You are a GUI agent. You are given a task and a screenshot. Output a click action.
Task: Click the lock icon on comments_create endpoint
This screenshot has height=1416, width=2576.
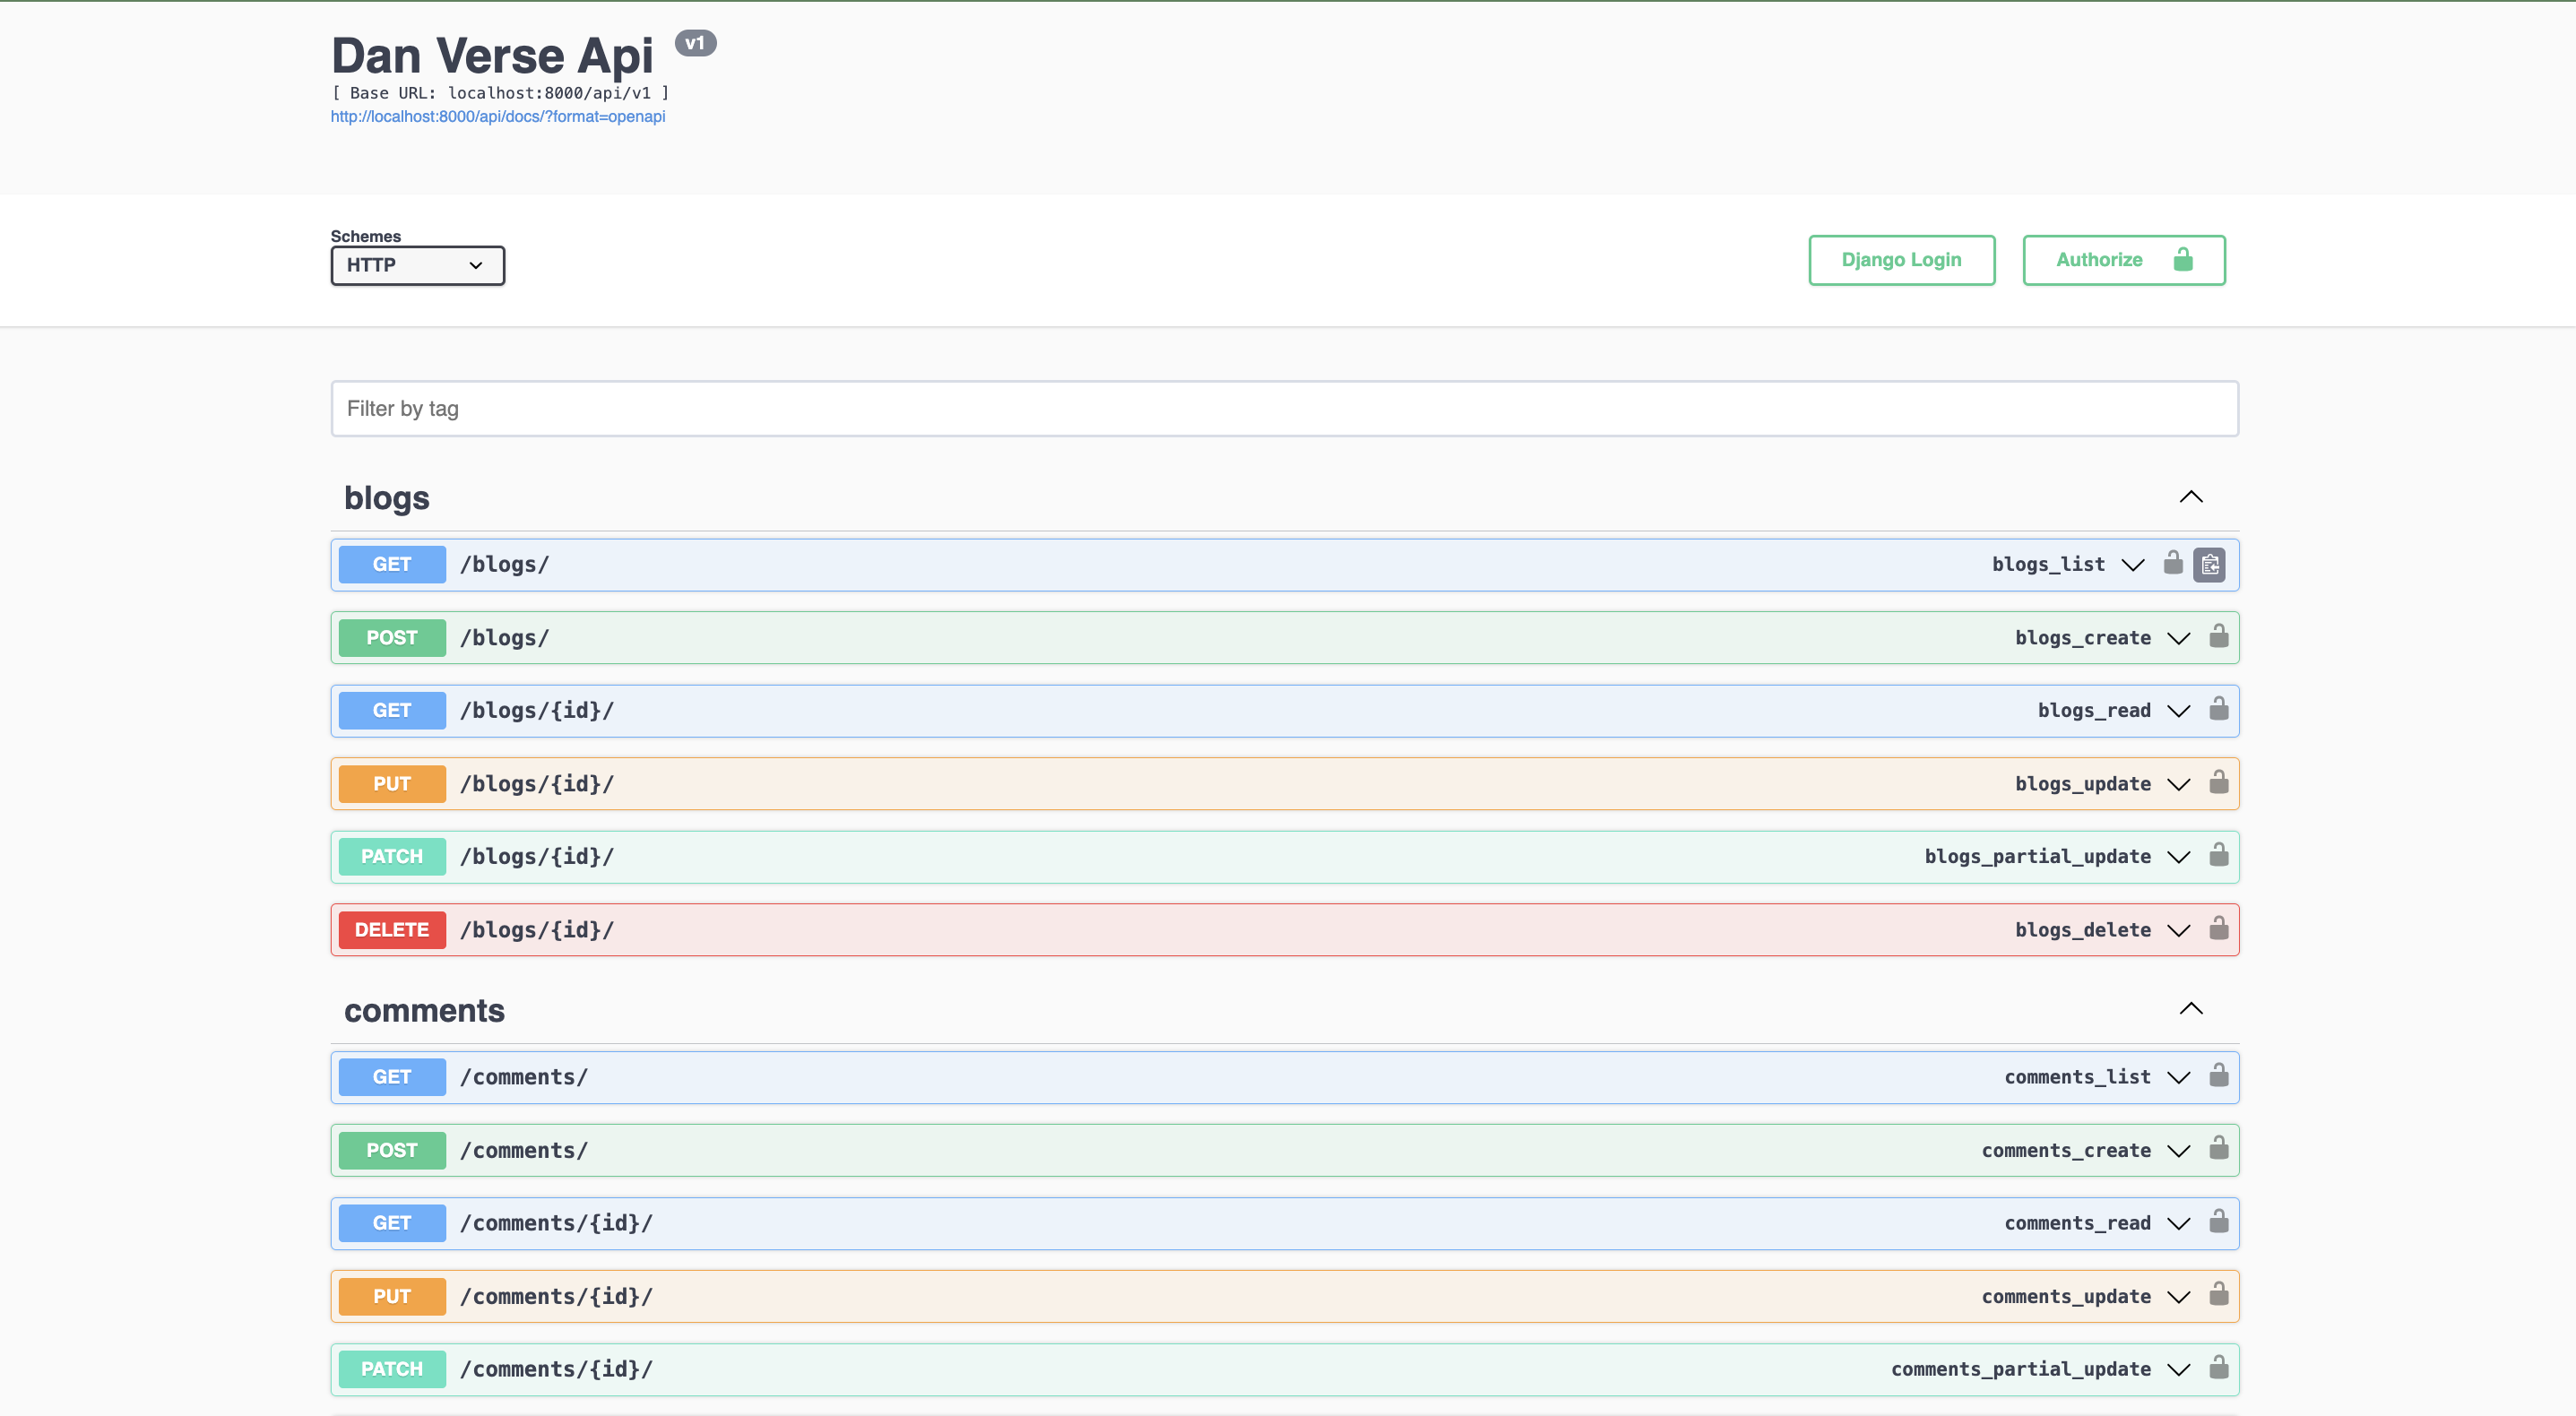pyautogui.click(x=2219, y=1150)
